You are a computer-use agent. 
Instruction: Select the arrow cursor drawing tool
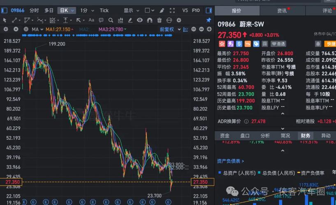[5, 20]
